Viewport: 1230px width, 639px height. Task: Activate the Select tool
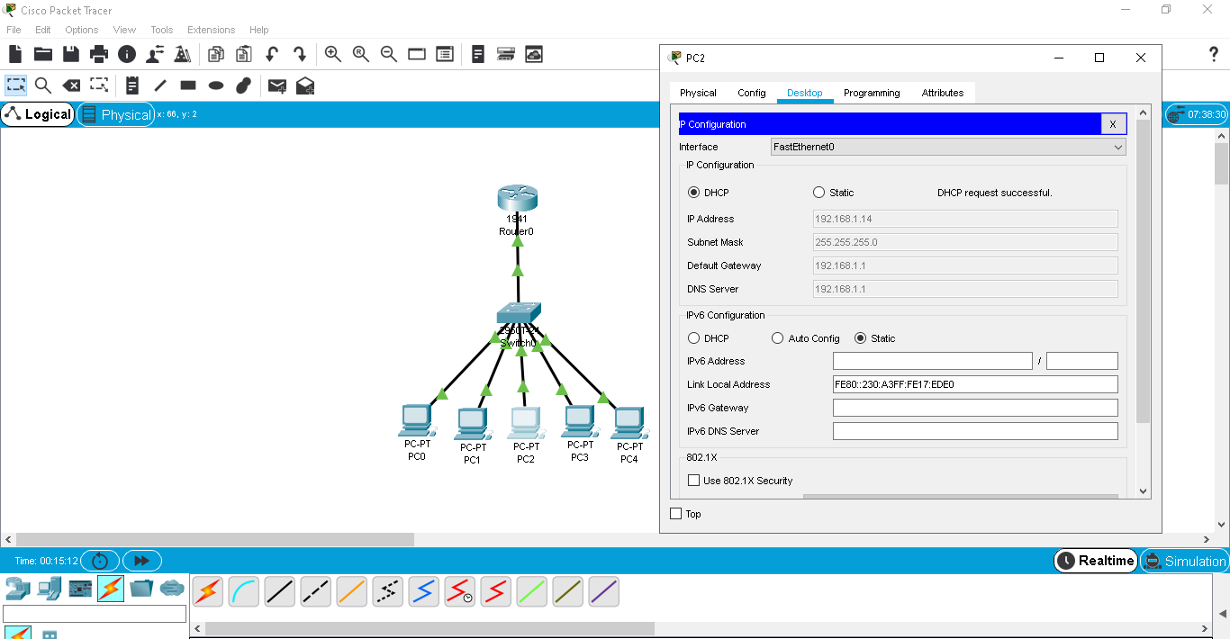point(16,85)
